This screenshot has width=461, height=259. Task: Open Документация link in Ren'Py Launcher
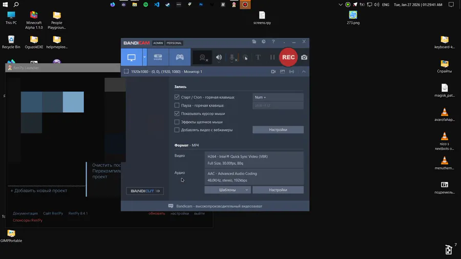click(25, 213)
